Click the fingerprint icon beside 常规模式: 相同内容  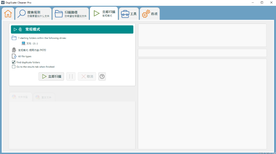(14, 50)
